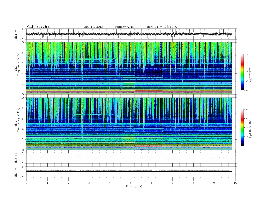Select the "start UT = 16:50:0" header text

point(162,27)
